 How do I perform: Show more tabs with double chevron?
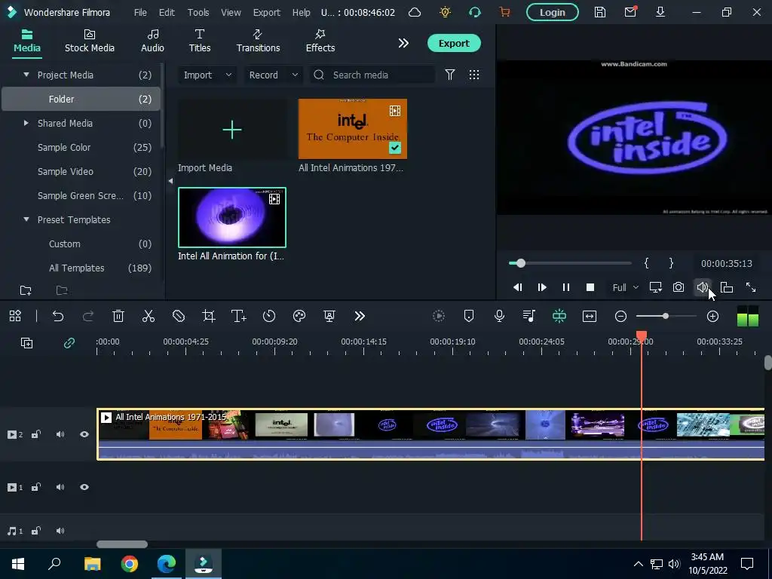point(403,43)
